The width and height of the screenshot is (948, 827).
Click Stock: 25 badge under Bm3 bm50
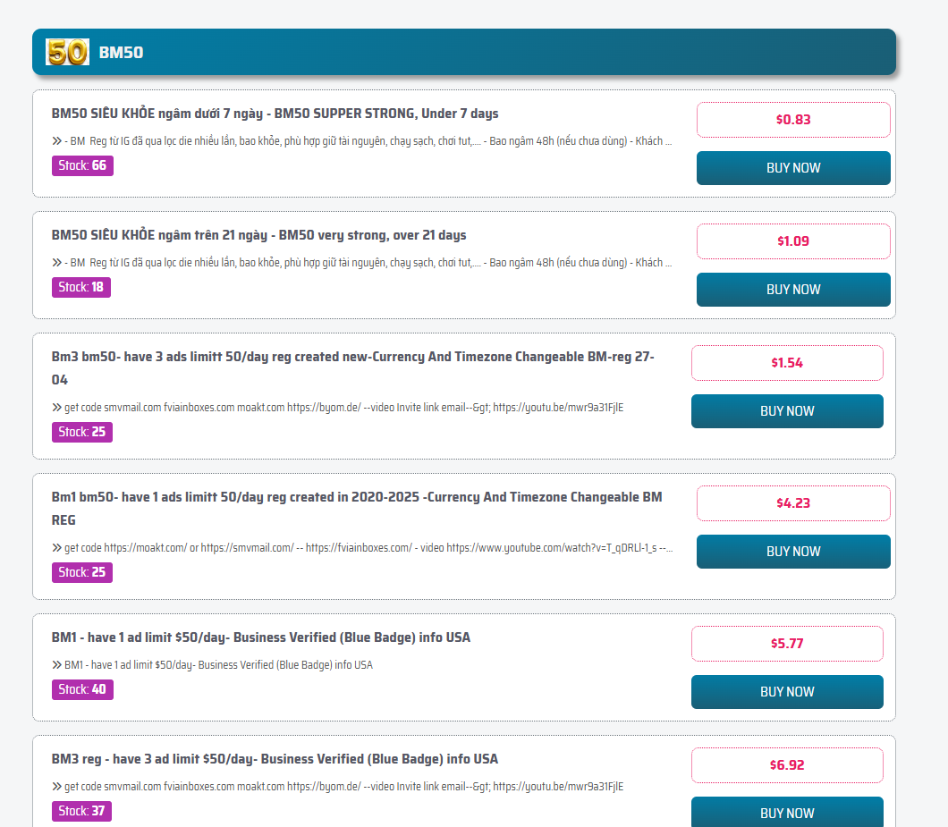pos(82,432)
